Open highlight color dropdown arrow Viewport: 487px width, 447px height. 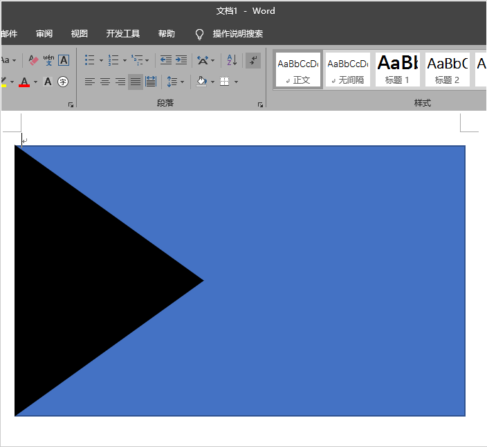(x=12, y=82)
